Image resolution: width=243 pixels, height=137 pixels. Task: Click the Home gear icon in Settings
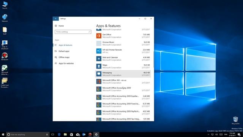56,26
